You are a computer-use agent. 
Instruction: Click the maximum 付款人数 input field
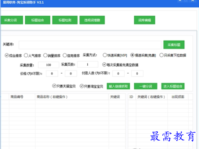[137, 74]
